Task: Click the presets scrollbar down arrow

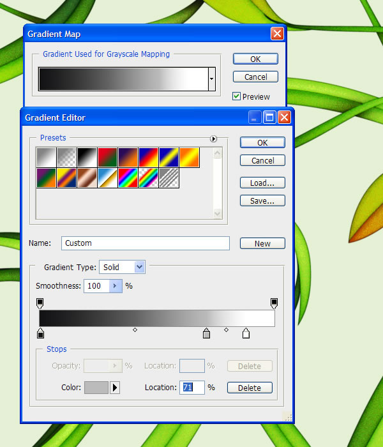Action: (218, 213)
